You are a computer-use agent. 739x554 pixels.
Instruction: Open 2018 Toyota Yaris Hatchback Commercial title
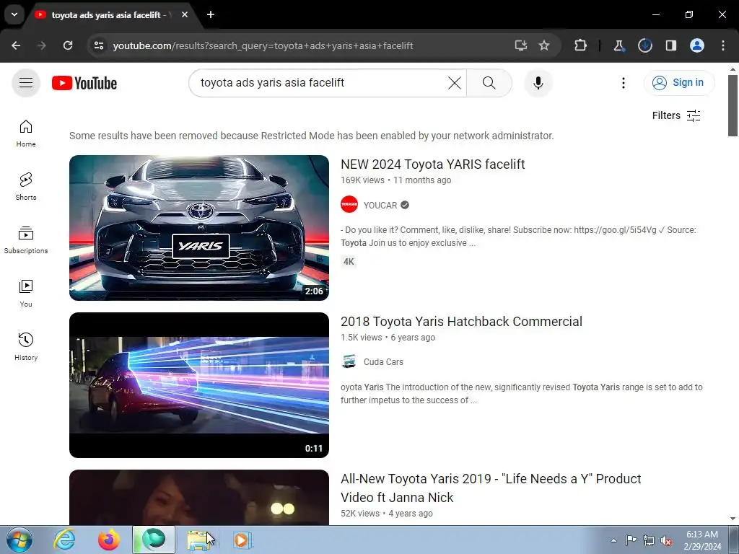coord(461,322)
